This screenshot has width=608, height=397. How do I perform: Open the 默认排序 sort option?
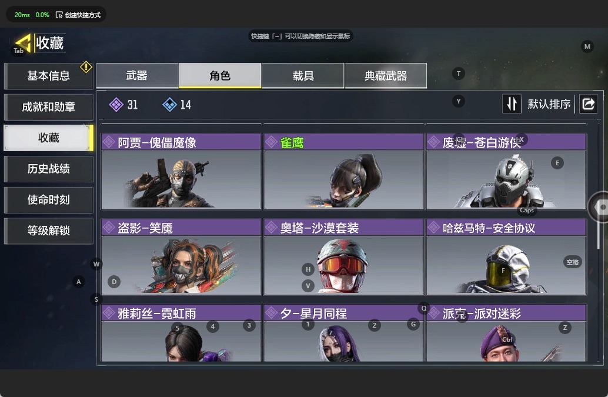(549, 104)
